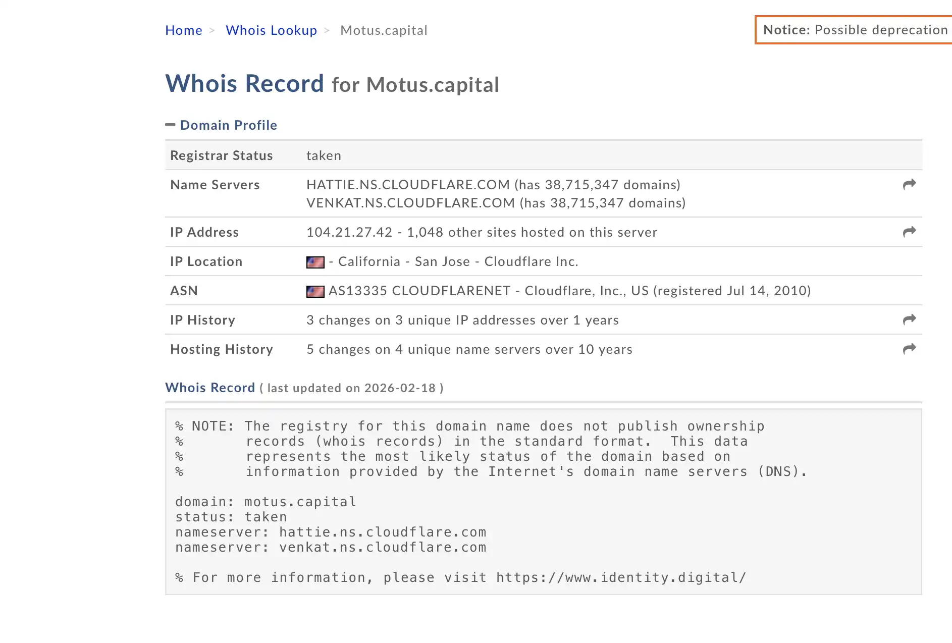
Task: Collapse the Domain Profile section
Action: click(x=228, y=125)
